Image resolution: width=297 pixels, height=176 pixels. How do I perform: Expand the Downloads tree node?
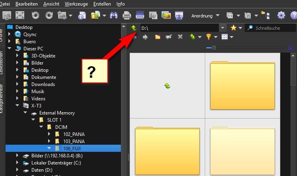point(17,84)
